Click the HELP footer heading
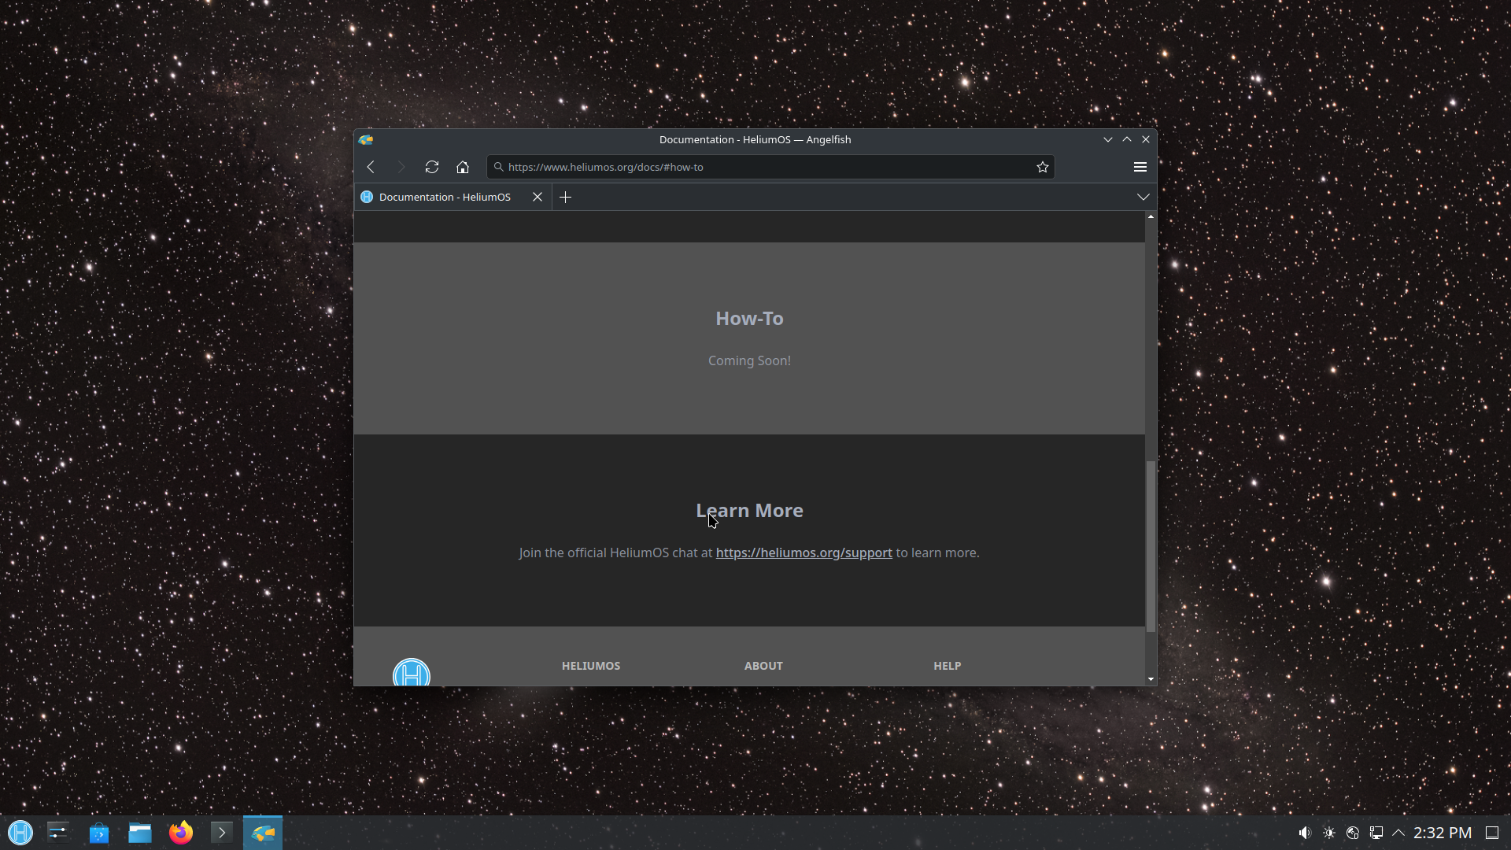Screen dimensions: 1511x850 948,666
